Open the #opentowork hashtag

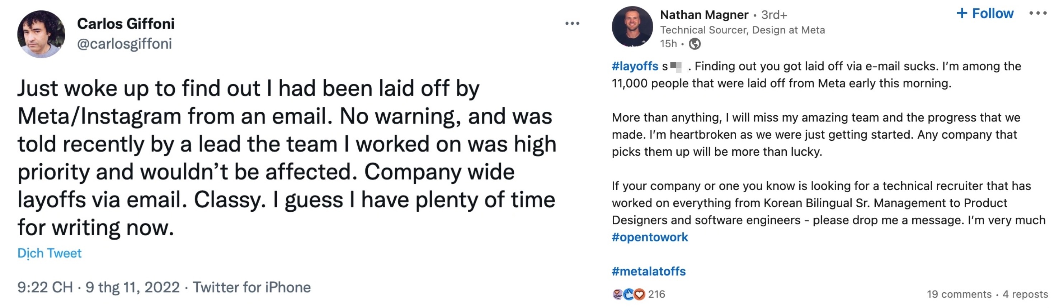coord(650,237)
